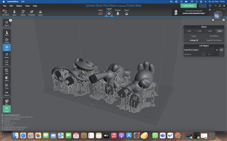Screen dimensions: 227x141
Task: Click the catchickbear.lys file name
Action: click(x=12, y=115)
